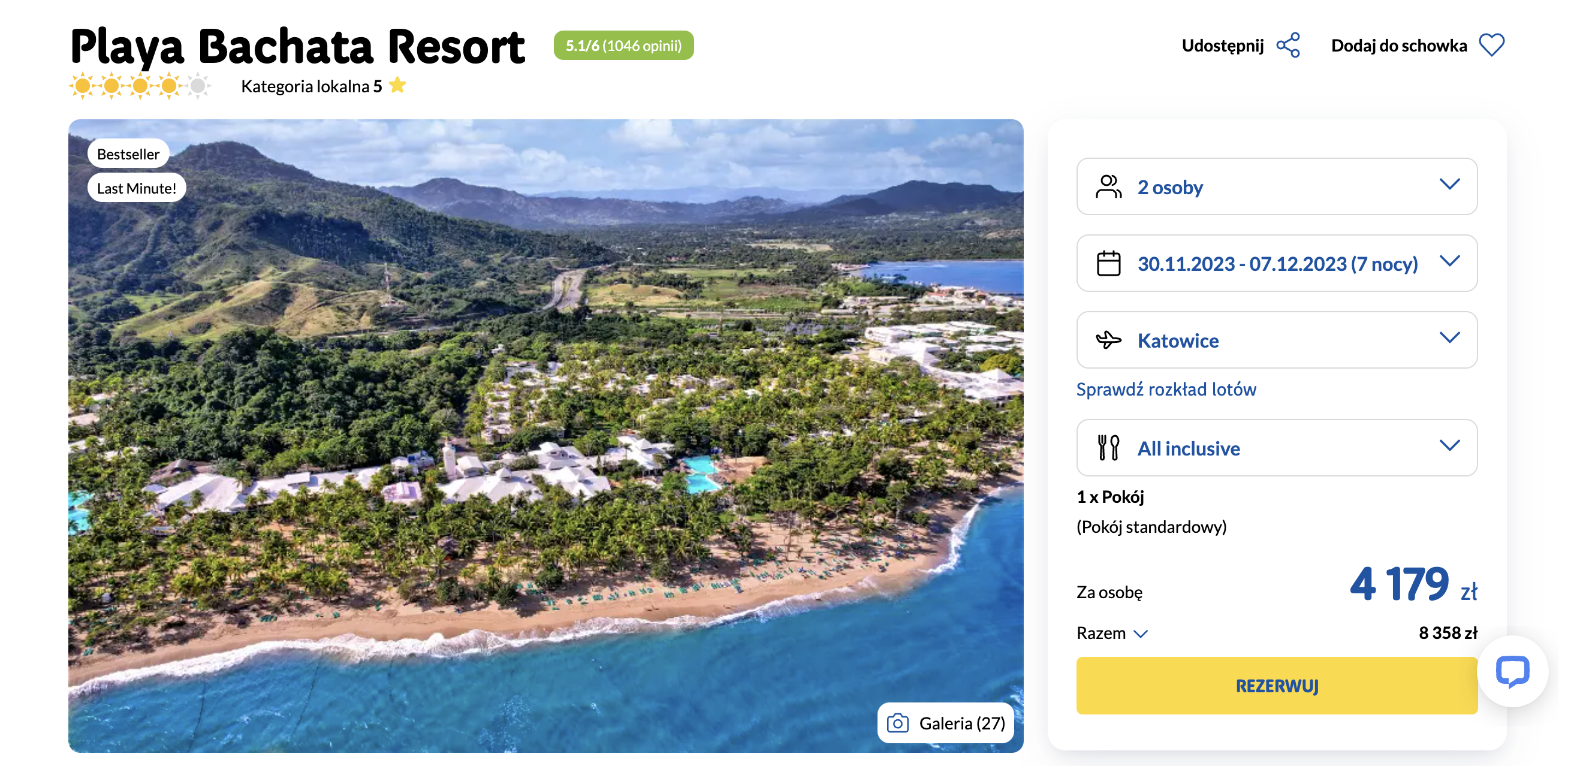Click the camera icon in Galeria button
Screen dimensions: 1574x766
(898, 723)
